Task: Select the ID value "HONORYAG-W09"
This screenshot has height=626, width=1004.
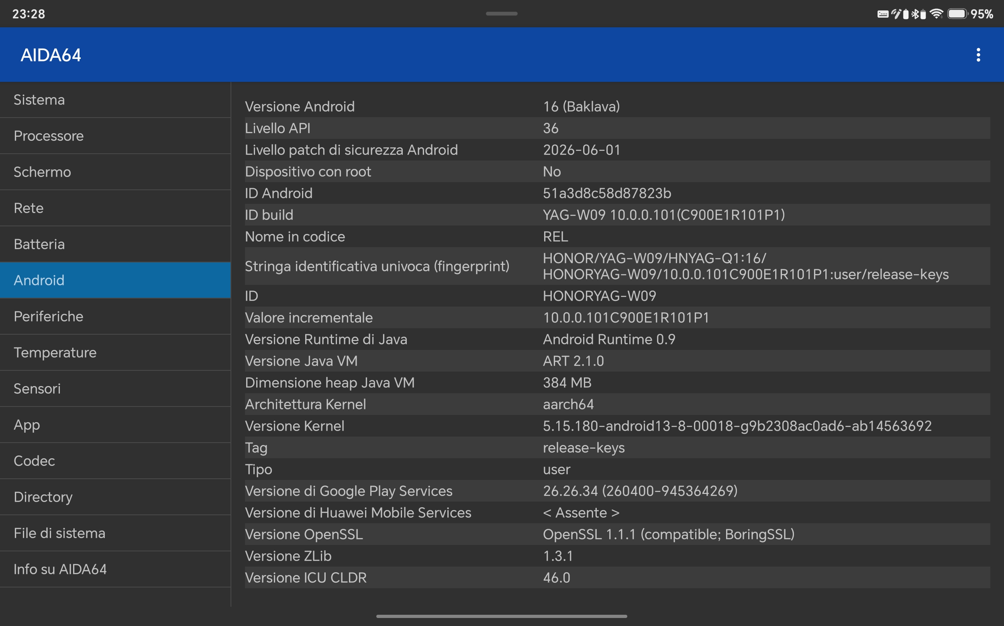Action: point(600,296)
